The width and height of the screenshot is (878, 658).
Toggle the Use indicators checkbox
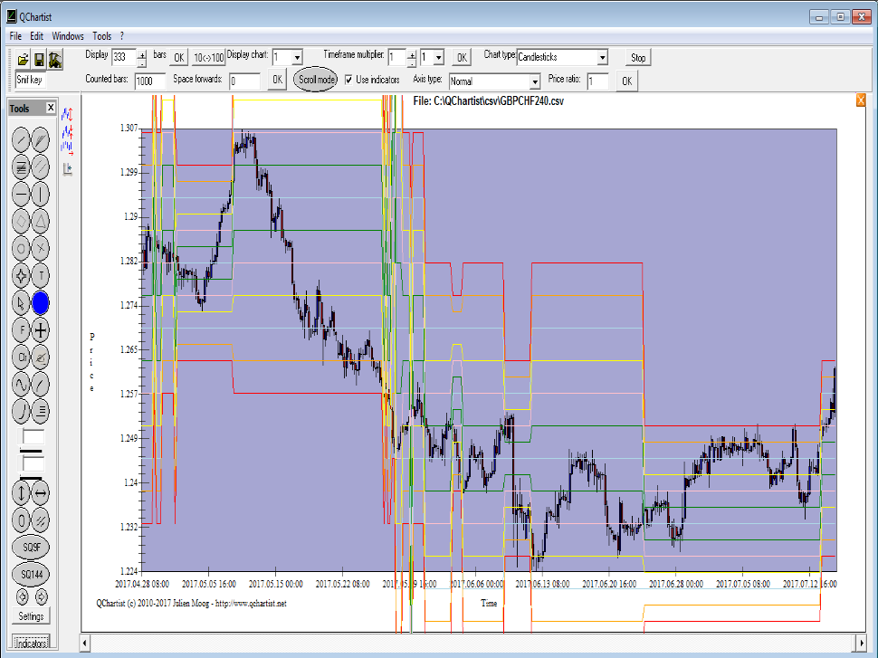tap(349, 80)
